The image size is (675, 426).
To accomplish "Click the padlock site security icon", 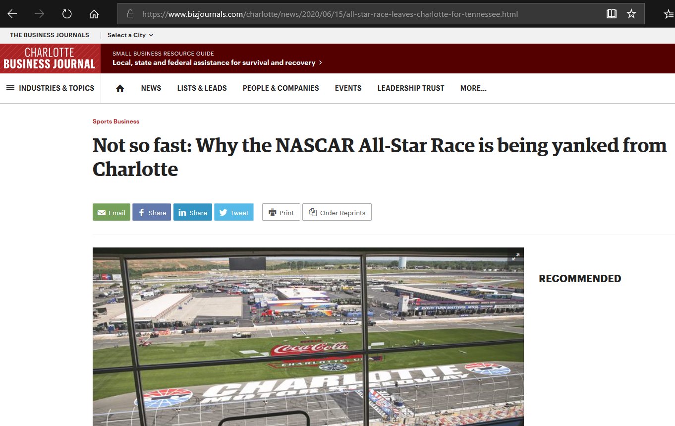I will (130, 14).
